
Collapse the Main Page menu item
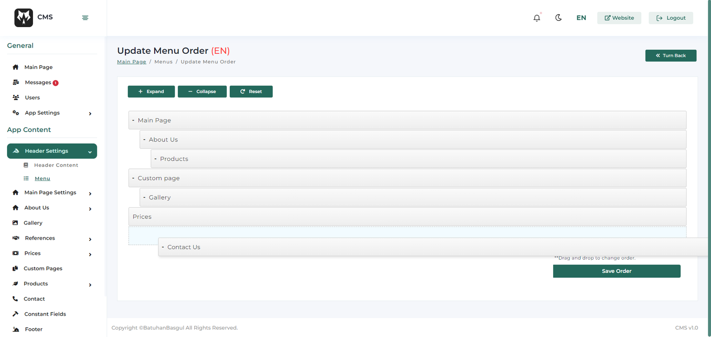133,120
